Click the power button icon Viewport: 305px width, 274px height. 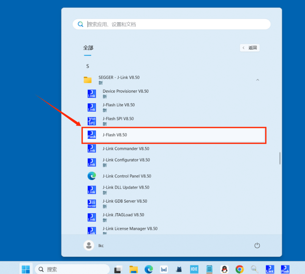(257, 245)
